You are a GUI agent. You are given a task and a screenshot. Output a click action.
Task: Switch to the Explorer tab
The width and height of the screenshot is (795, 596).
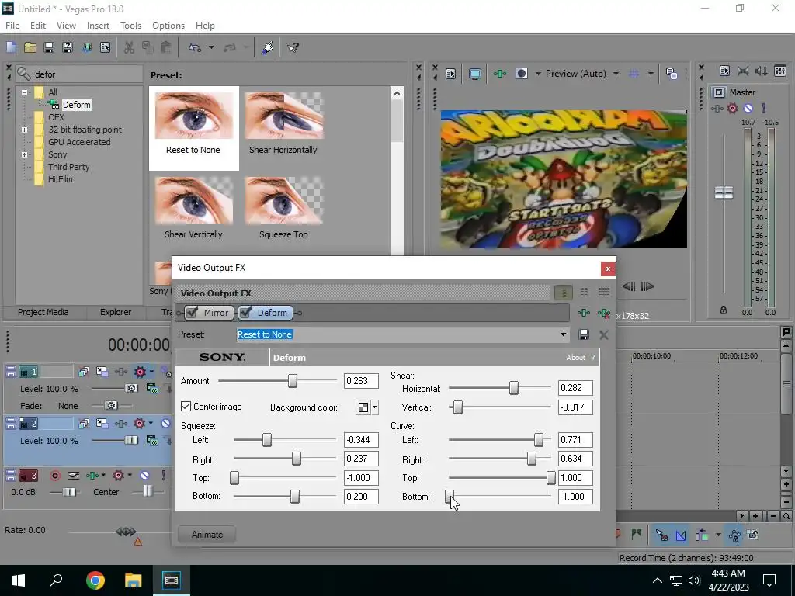click(x=116, y=312)
